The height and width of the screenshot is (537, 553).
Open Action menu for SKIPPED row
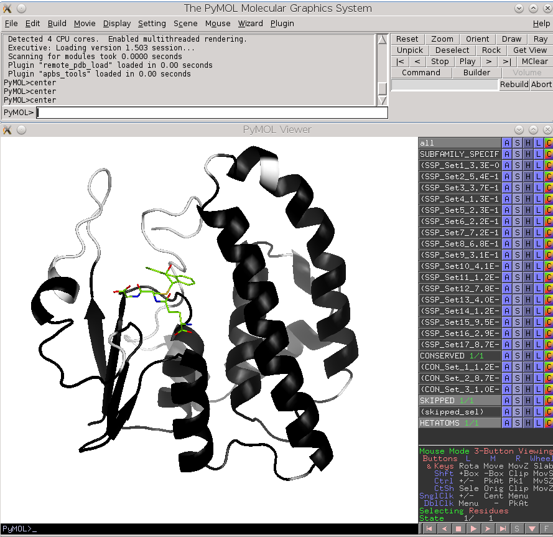[507, 401]
